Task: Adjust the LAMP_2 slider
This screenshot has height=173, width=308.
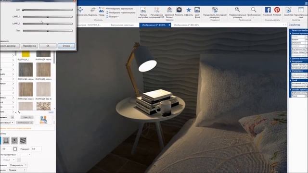Action: point(48,24)
